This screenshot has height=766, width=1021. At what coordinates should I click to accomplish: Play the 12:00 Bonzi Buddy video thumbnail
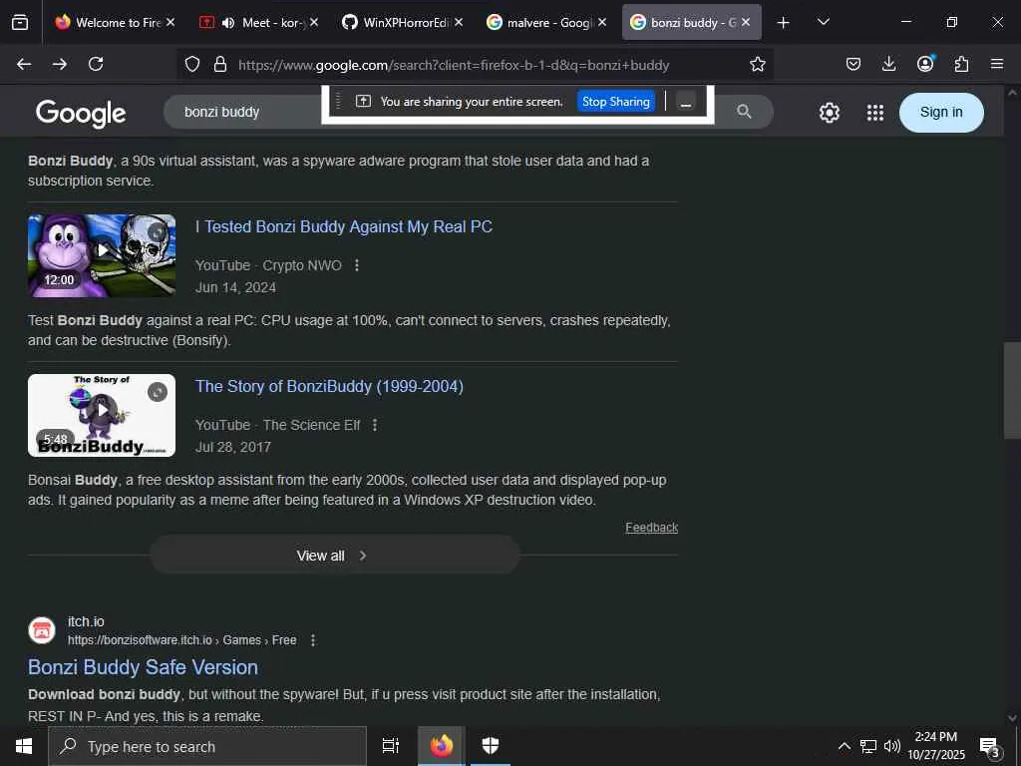click(x=102, y=255)
